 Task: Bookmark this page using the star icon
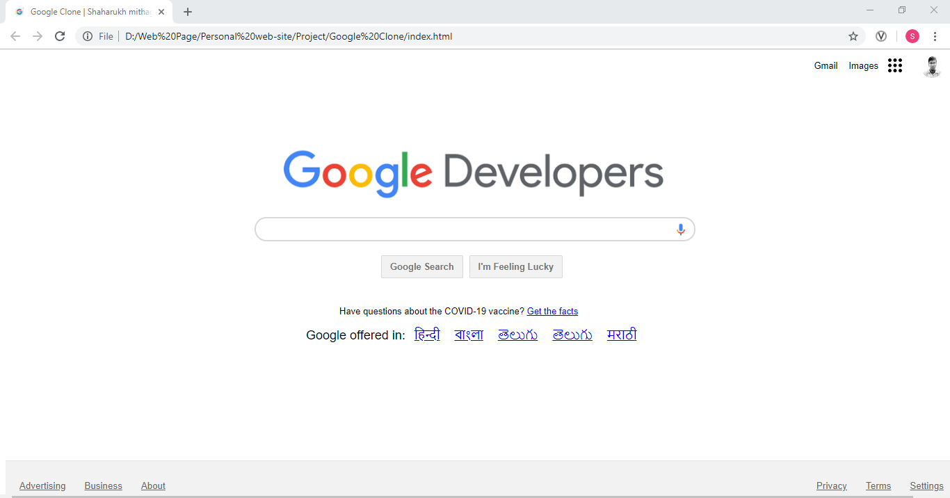(x=853, y=36)
